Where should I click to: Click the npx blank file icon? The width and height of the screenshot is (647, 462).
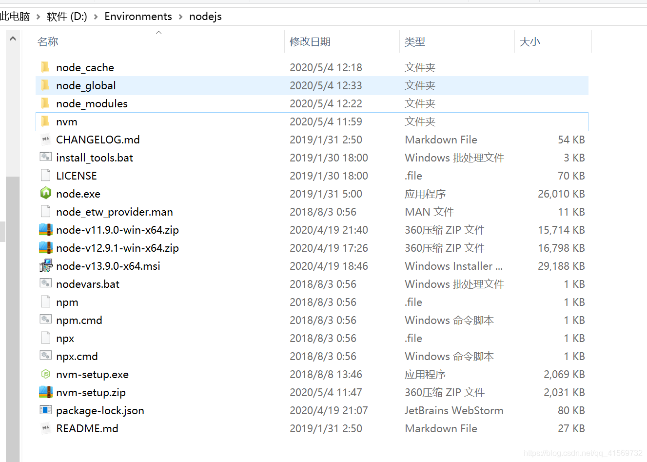[45, 338]
